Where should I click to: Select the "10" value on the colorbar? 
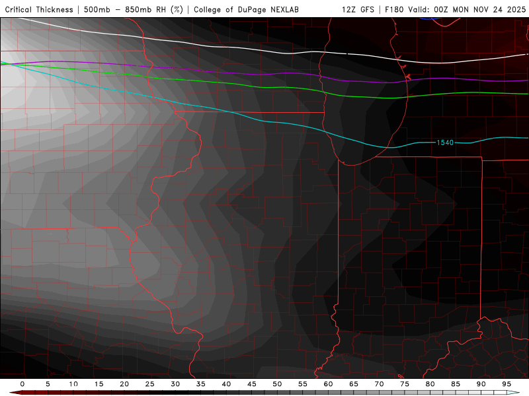[x=73, y=384]
